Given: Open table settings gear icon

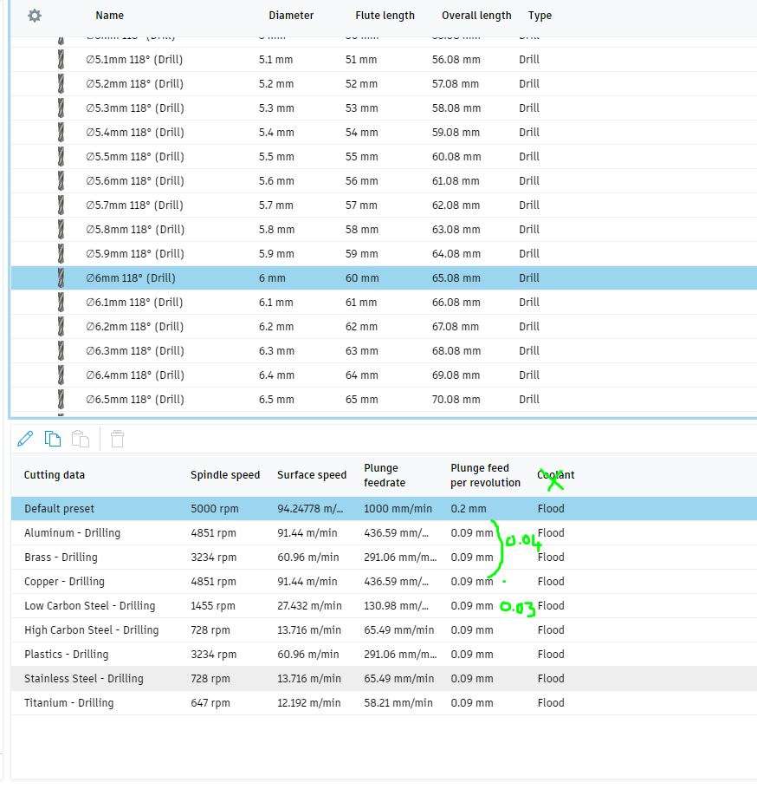Looking at the screenshot, I should click(34, 16).
